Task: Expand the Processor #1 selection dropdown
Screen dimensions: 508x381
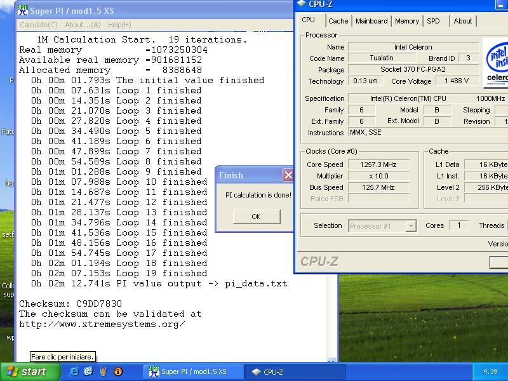Action: 411,225
